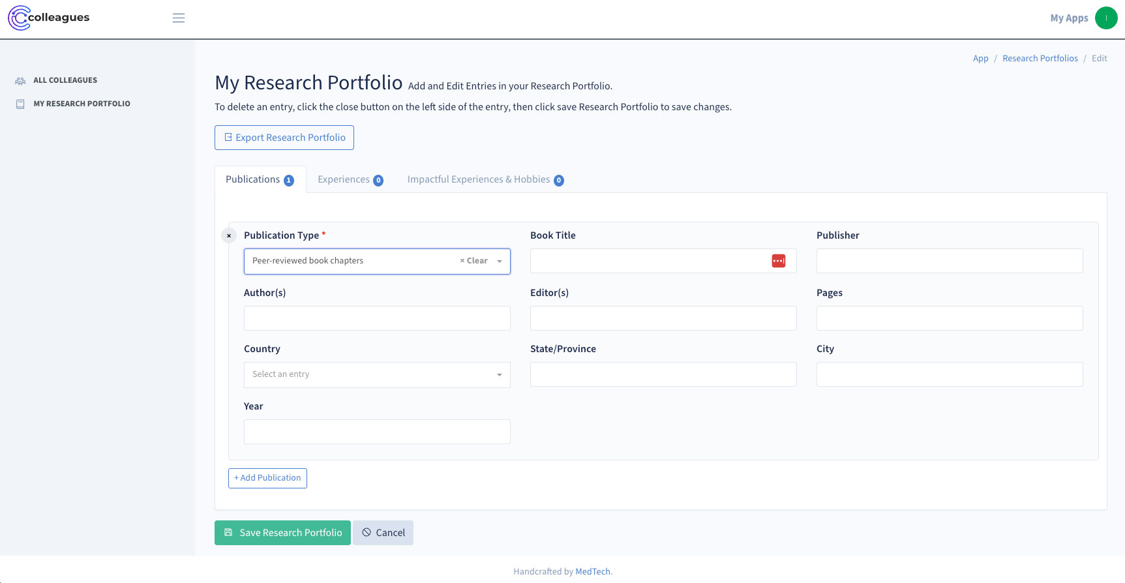
Task: Open the Country dropdown
Action: pyautogui.click(x=377, y=375)
